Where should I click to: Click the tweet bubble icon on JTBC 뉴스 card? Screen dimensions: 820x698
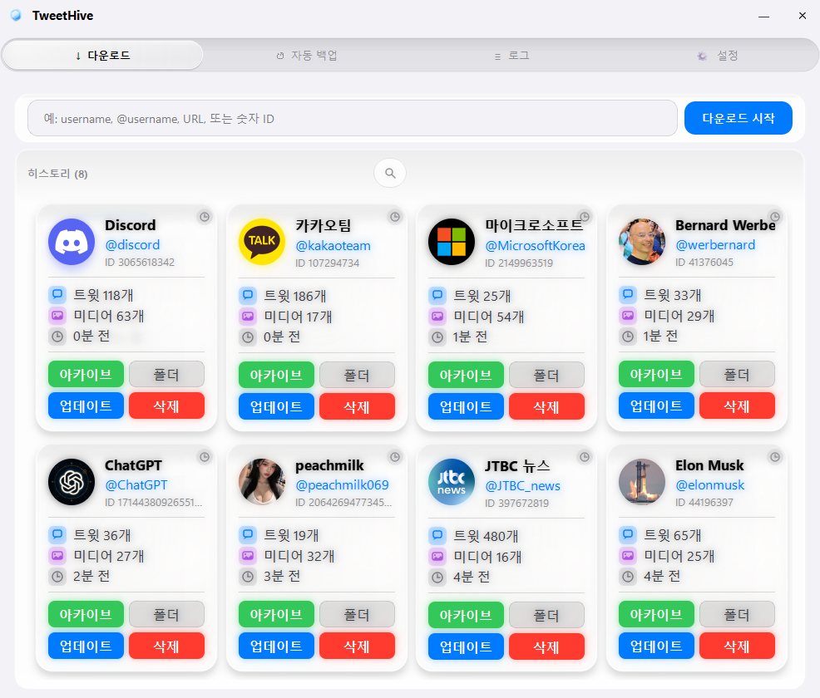pyautogui.click(x=437, y=535)
